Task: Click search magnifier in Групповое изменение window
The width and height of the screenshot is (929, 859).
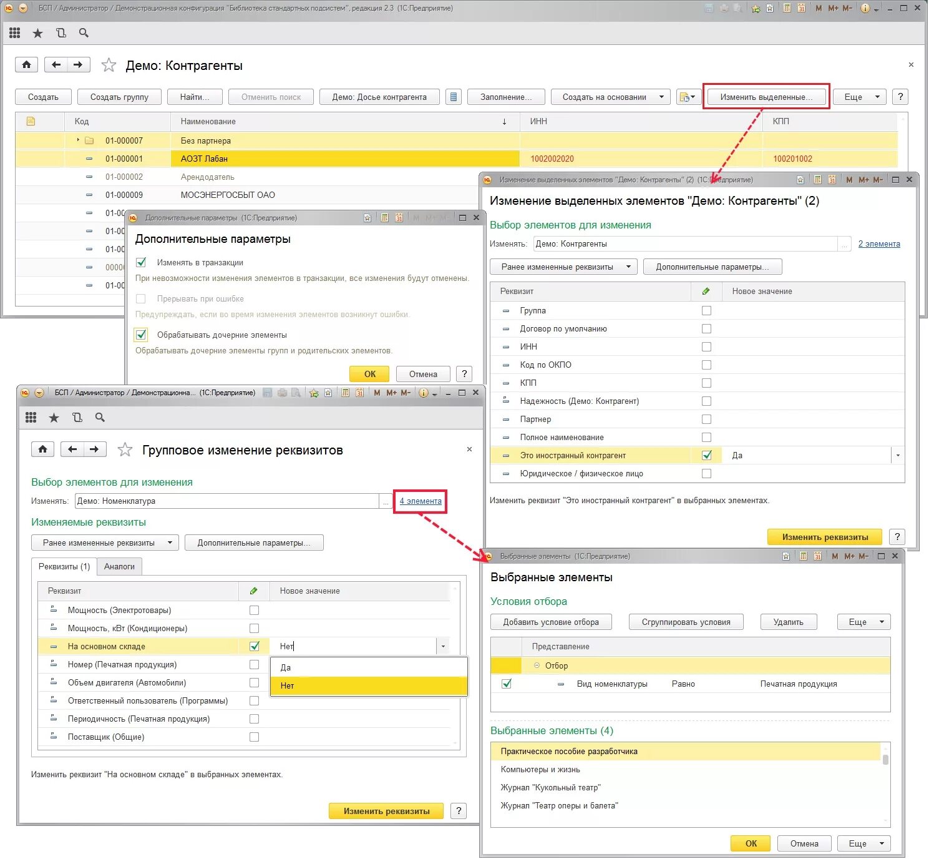Action: [100, 418]
